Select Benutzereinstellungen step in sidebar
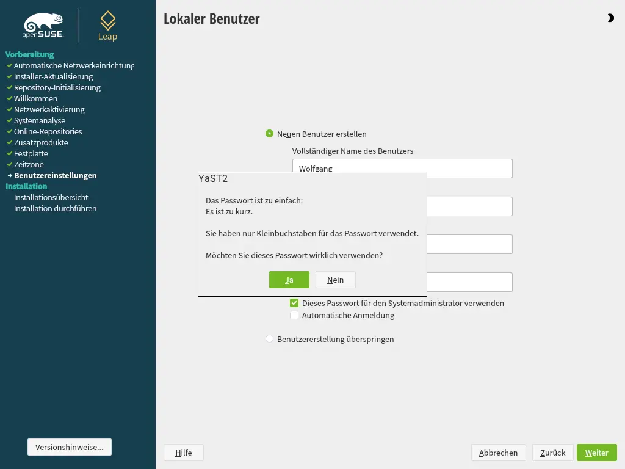The image size is (625, 469). [55, 175]
